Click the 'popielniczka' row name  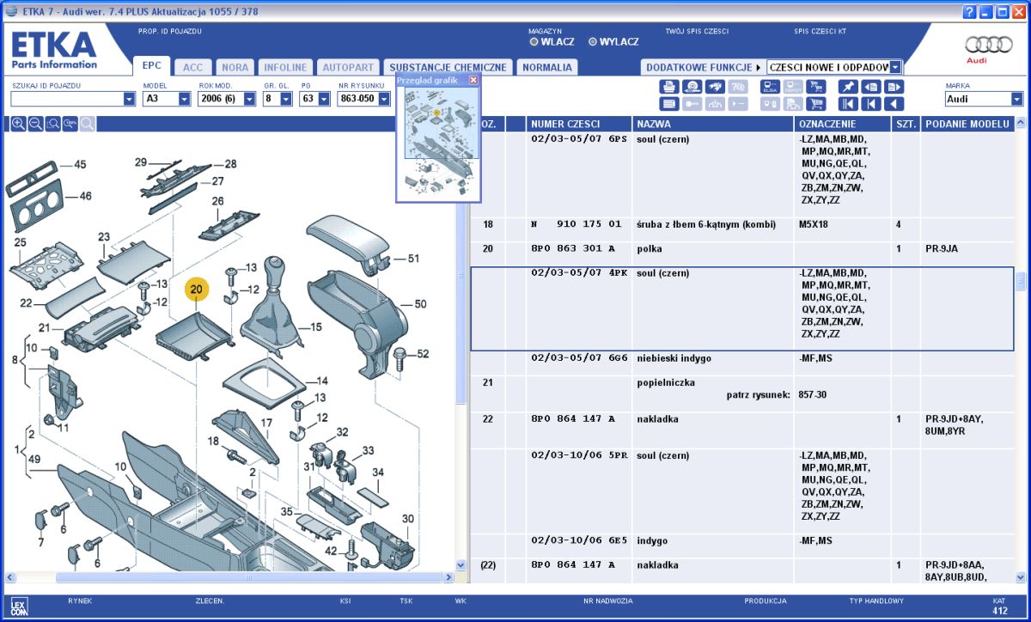pyautogui.click(x=665, y=382)
